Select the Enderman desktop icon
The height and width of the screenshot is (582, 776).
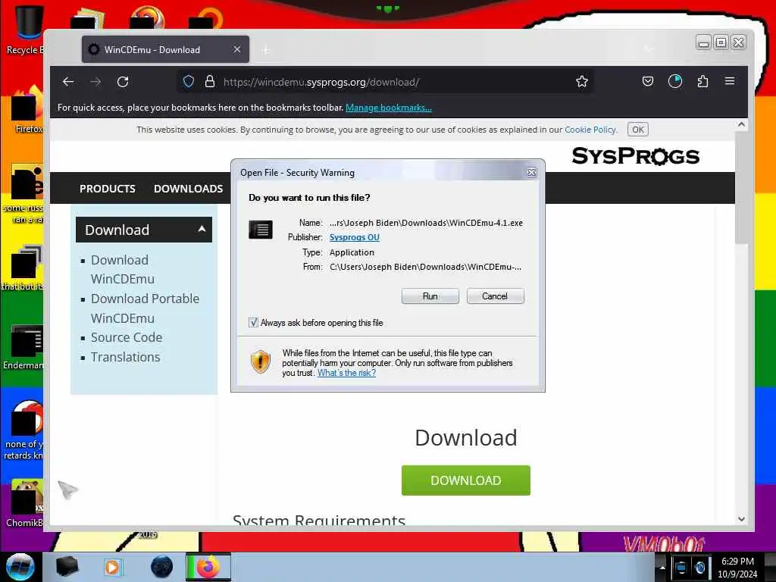(x=23, y=347)
